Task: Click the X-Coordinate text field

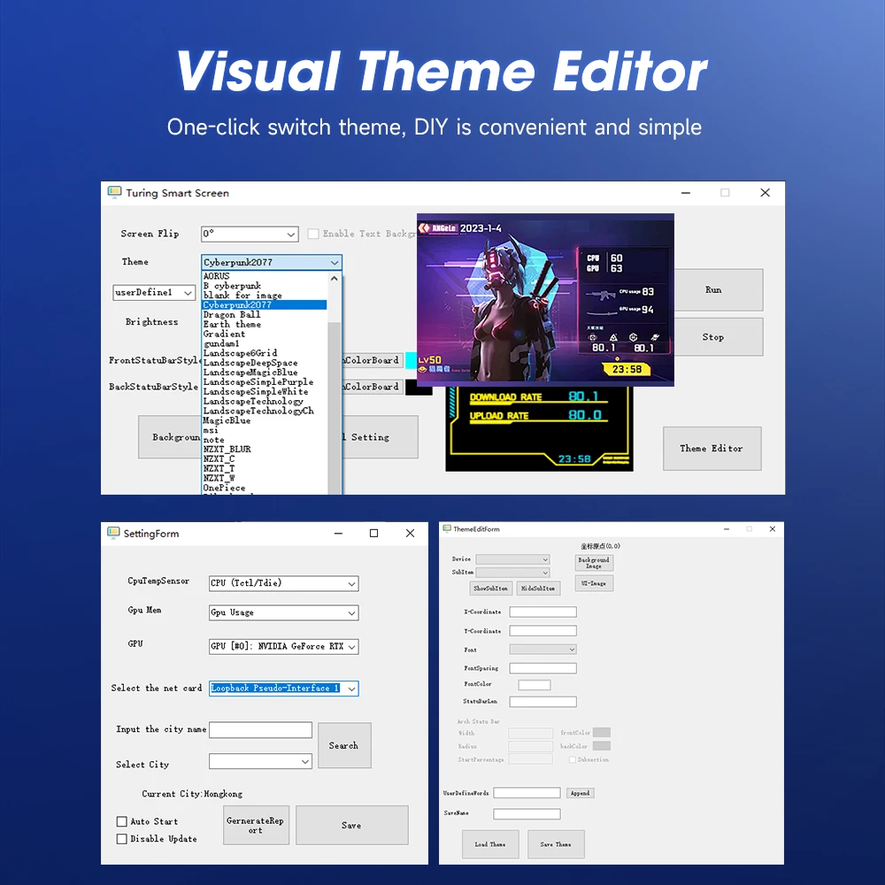Action: tap(543, 612)
